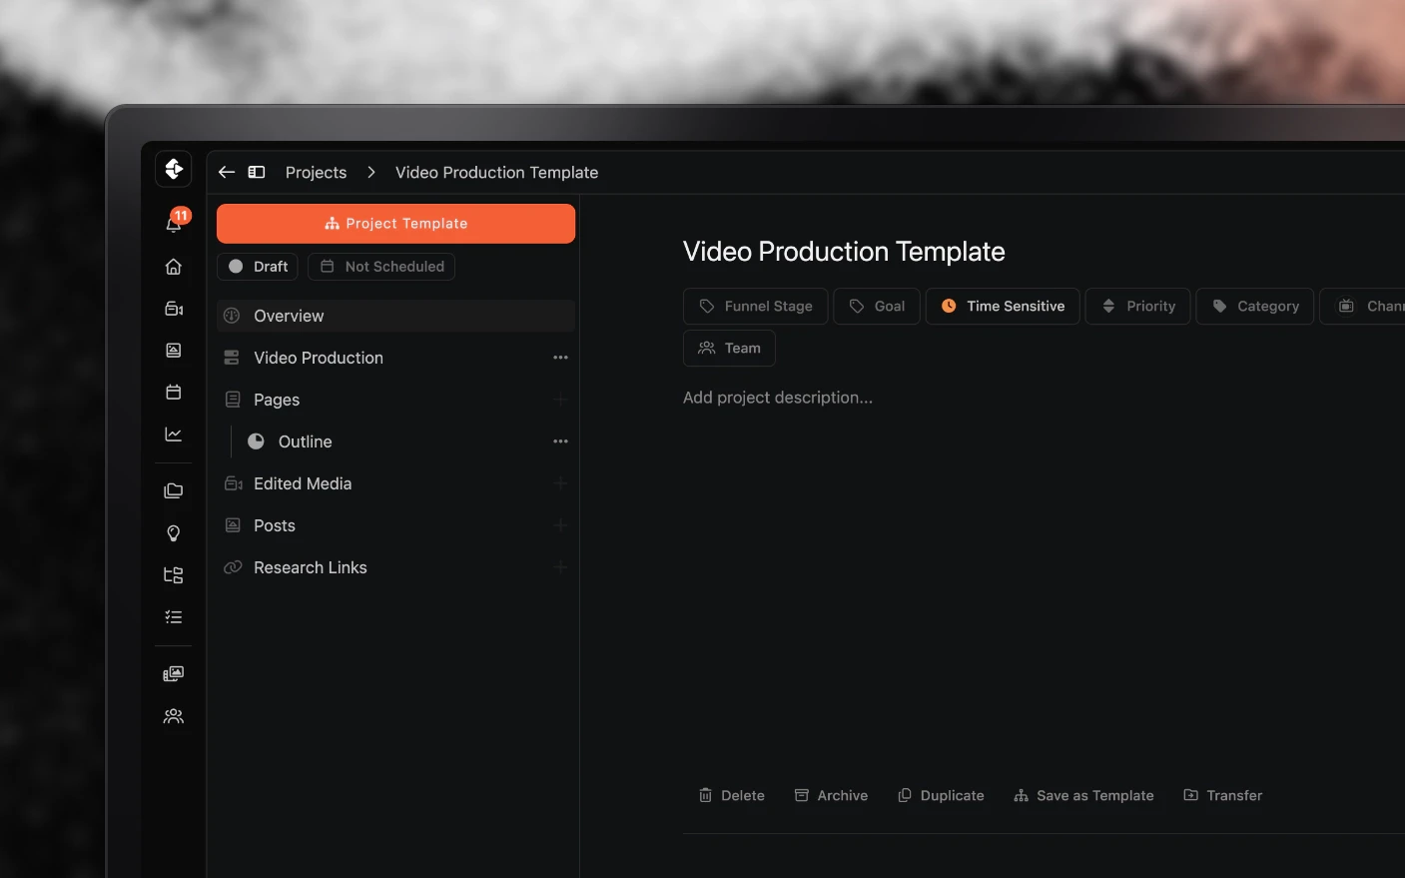The height and width of the screenshot is (878, 1405).
Task: Add a Research Link with plus
Action: tap(560, 567)
